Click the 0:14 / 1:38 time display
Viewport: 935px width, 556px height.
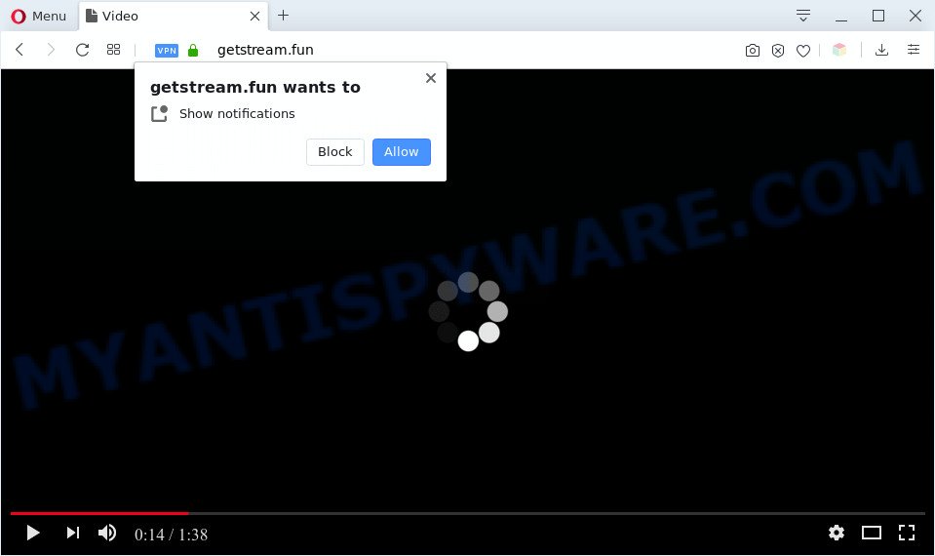click(172, 535)
